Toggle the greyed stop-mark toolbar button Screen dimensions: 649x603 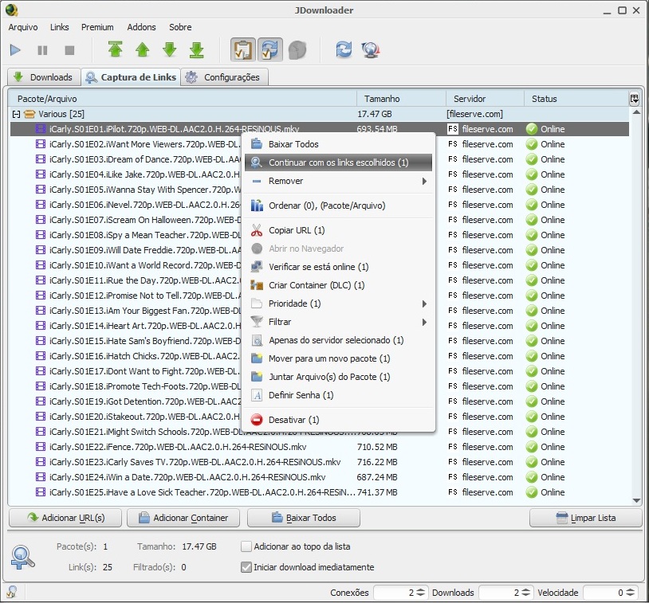[297, 50]
